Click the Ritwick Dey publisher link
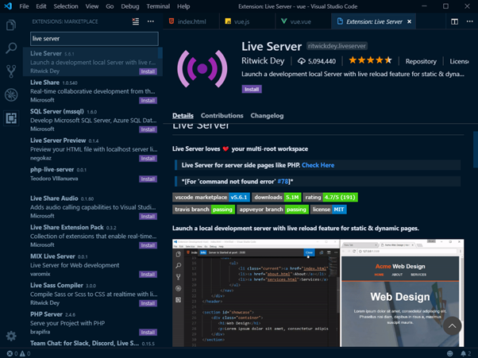478x358 pixels. 263,60
